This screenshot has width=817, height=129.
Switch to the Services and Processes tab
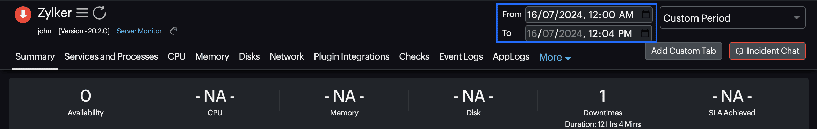click(111, 56)
